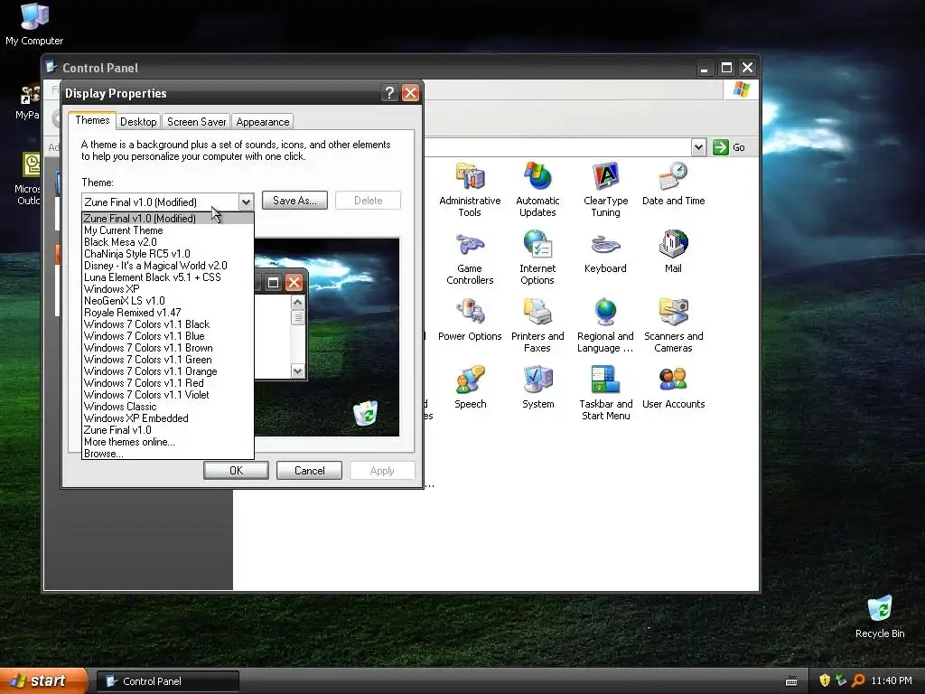
Task: Choose NeoGeniX LS v1.0 theme
Action: (x=168, y=301)
